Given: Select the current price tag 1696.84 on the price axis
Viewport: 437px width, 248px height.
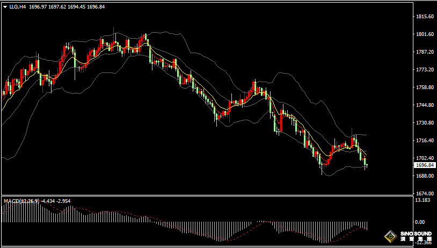Looking at the screenshot, I should click(425, 165).
